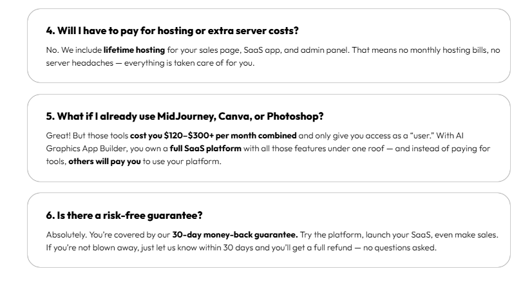Click the hosting costs question heading
This screenshot has height=289, width=523.
(x=166, y=30)
